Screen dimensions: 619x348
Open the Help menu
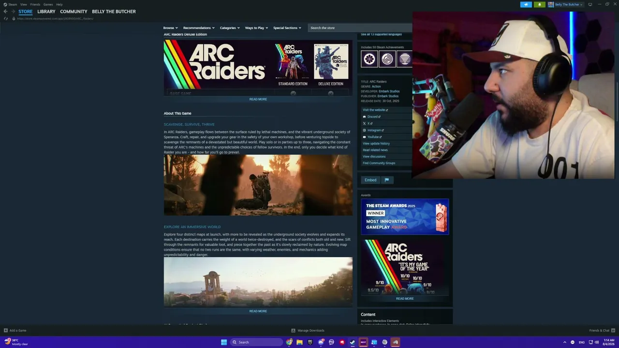pyautogui.click(x=59, y=4)
